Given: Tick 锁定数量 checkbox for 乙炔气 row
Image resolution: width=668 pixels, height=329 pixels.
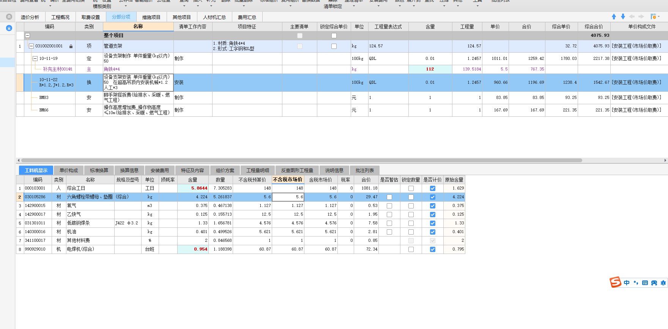Looking at the screenshot, I should (x=411, y=215).
